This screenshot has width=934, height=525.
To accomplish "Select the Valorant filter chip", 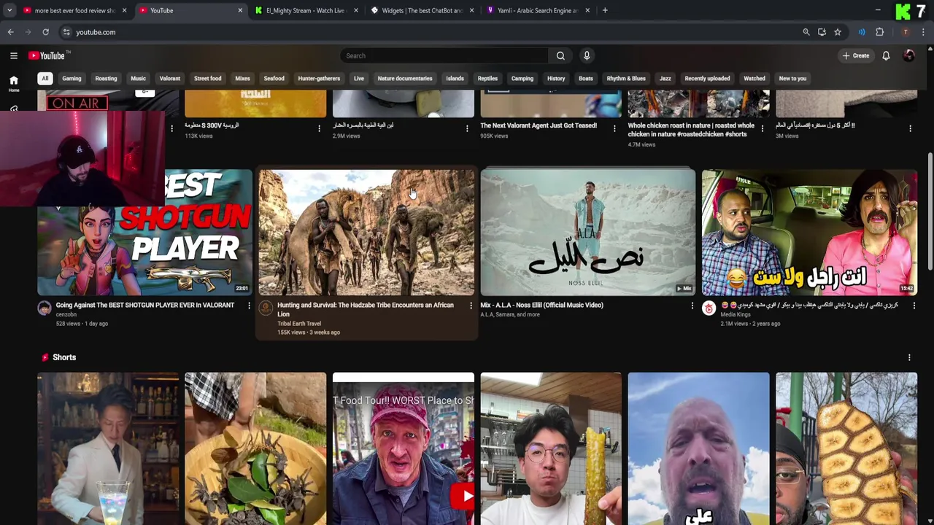I will 170,78.
